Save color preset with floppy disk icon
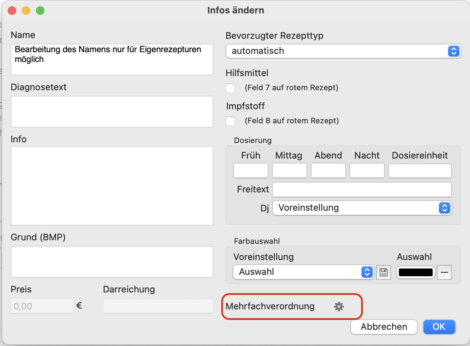The image size is (470, 346). pos(384,272)
